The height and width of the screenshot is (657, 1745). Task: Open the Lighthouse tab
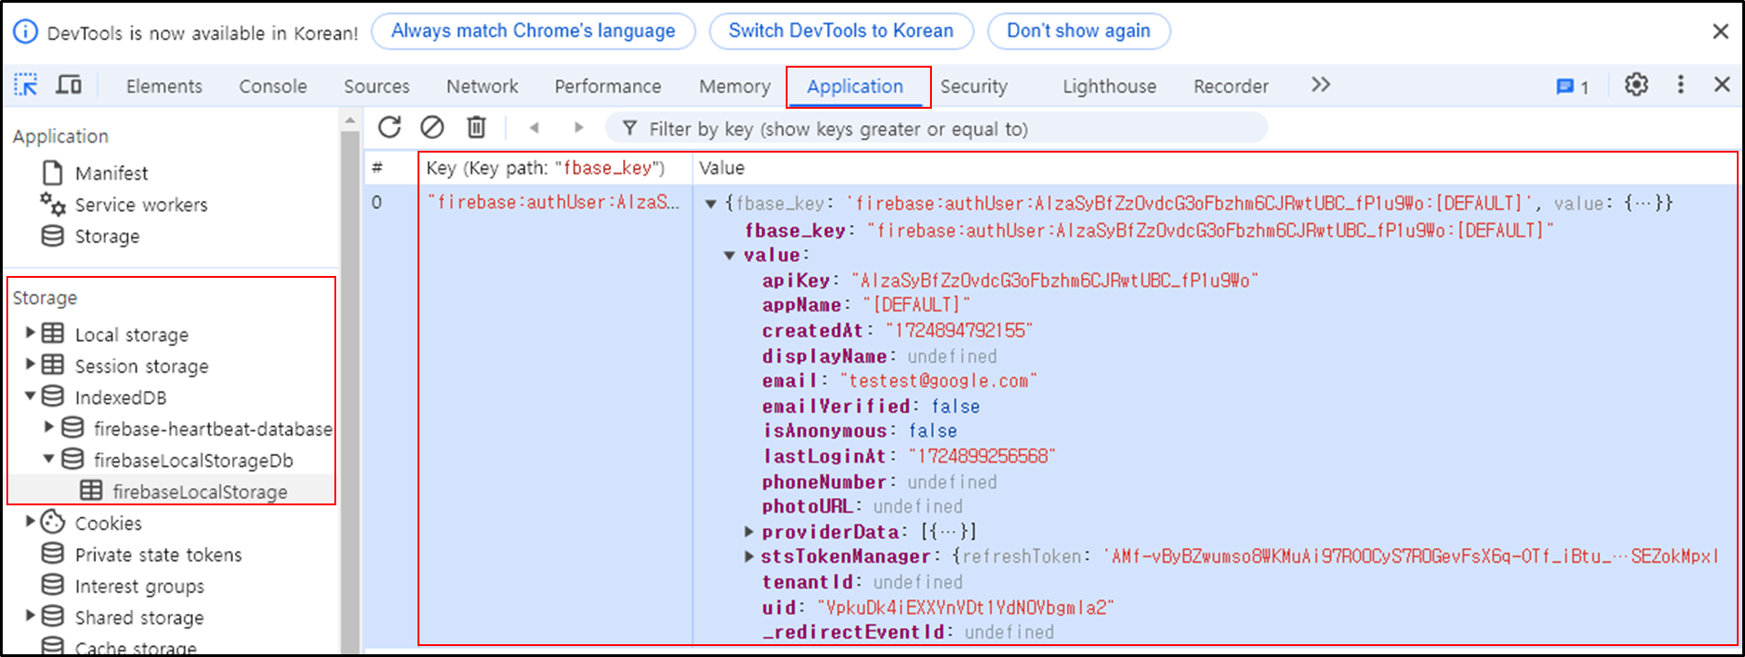[1109, 86]
